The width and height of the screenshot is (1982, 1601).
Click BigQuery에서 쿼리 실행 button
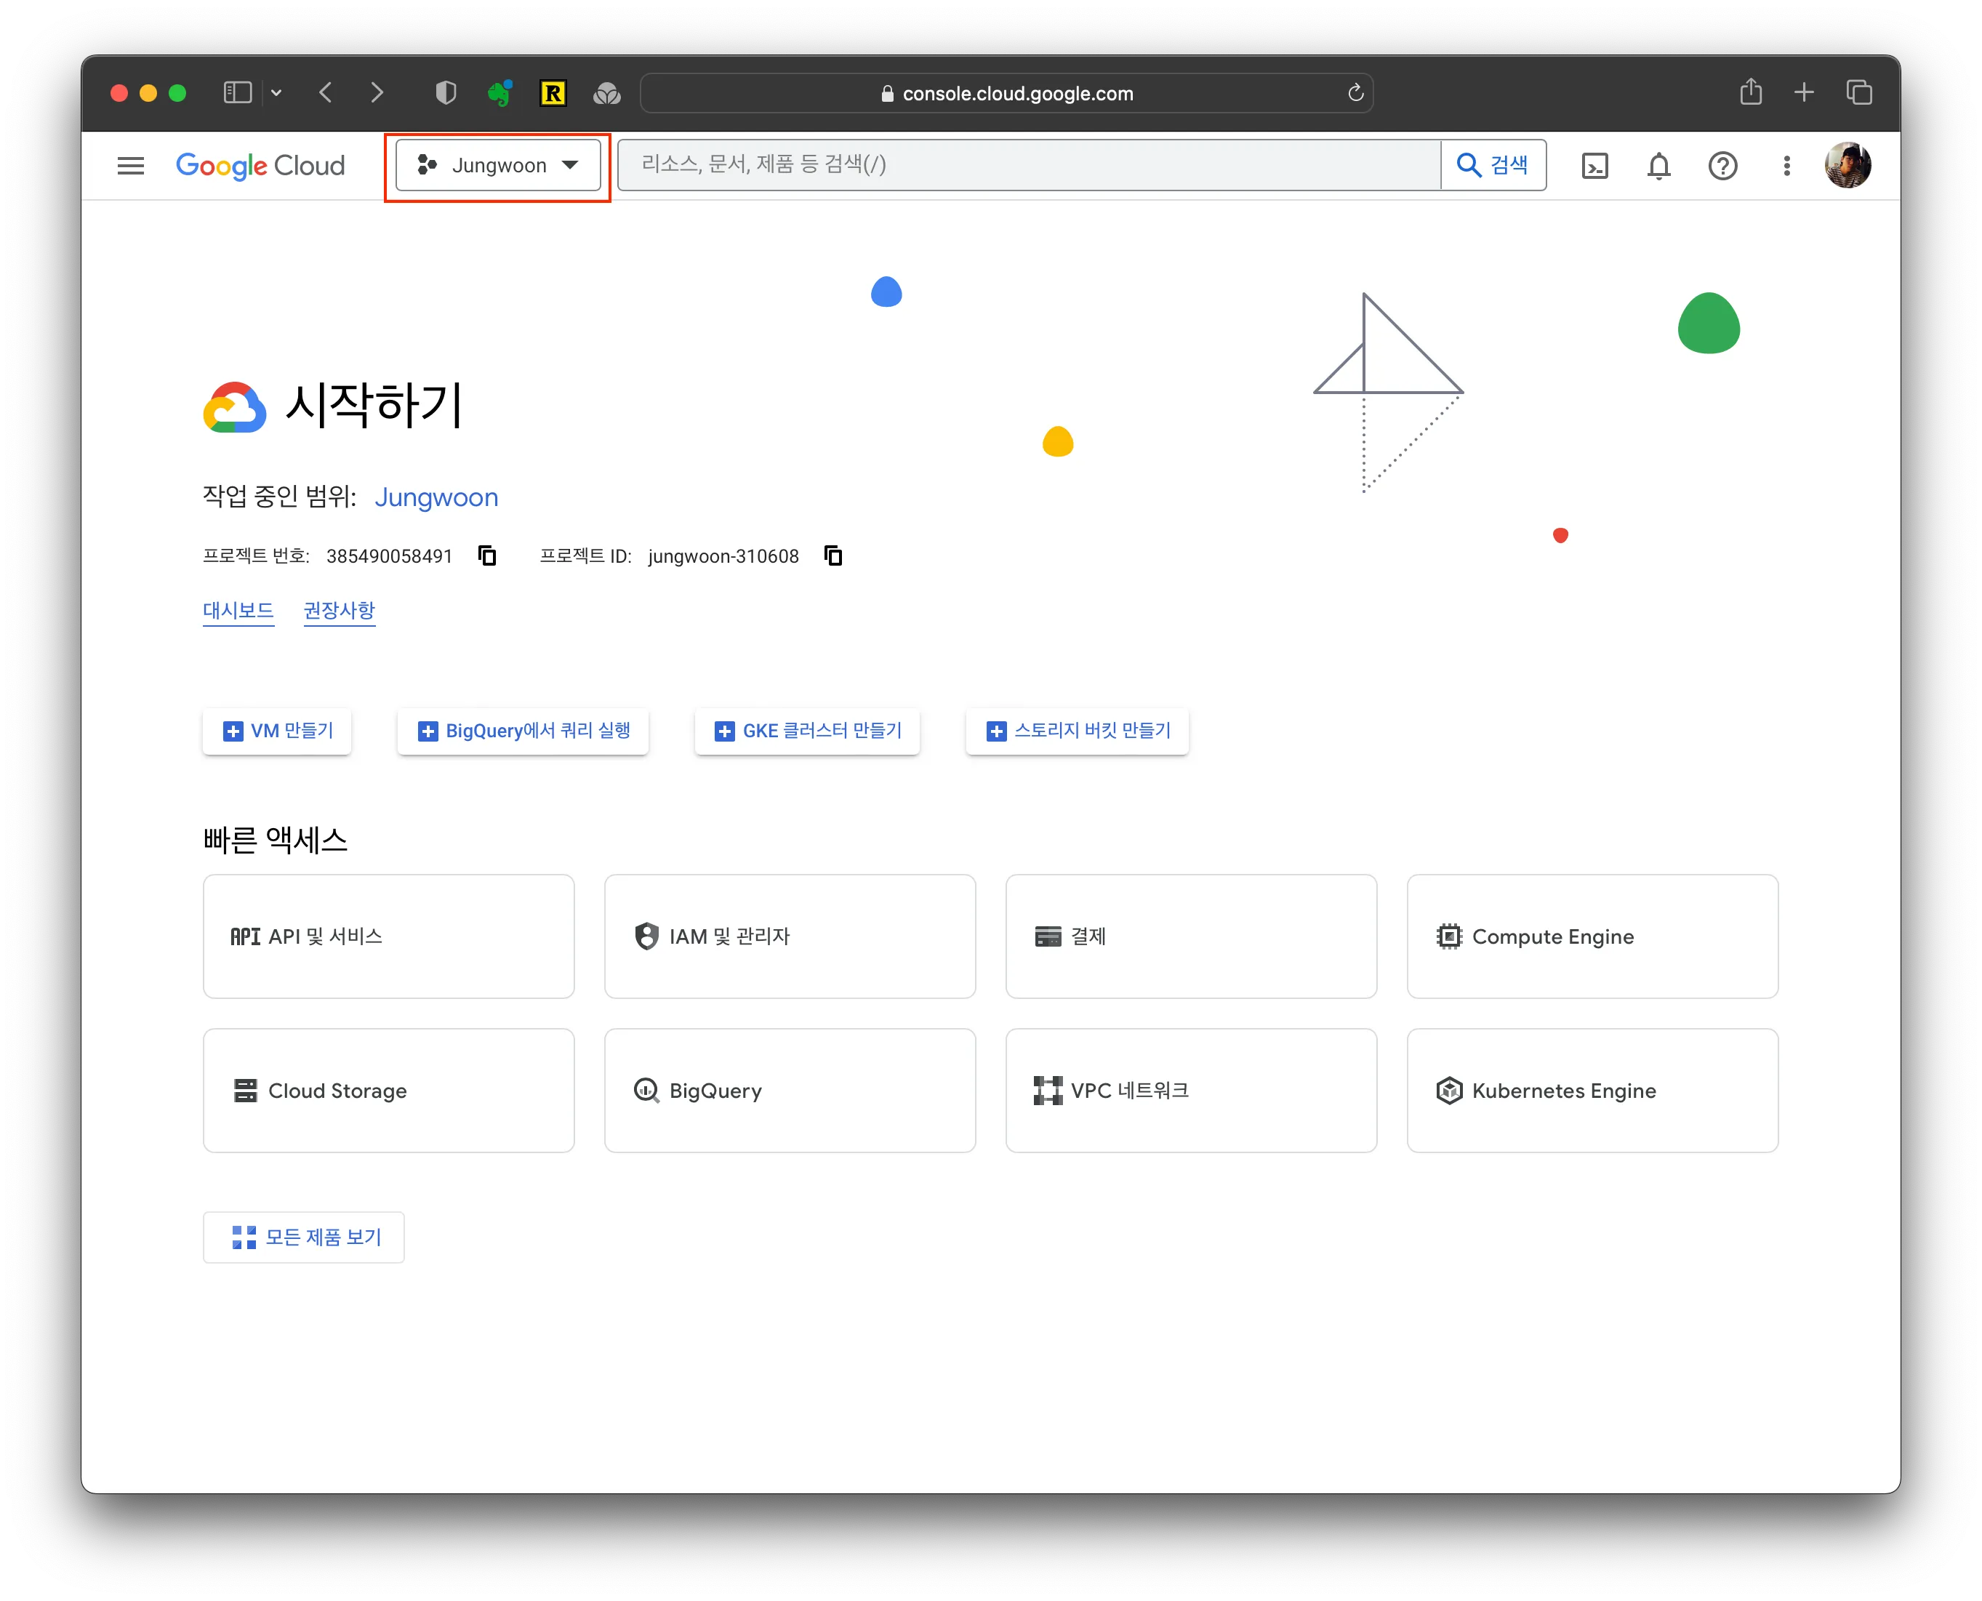(523, 731)
